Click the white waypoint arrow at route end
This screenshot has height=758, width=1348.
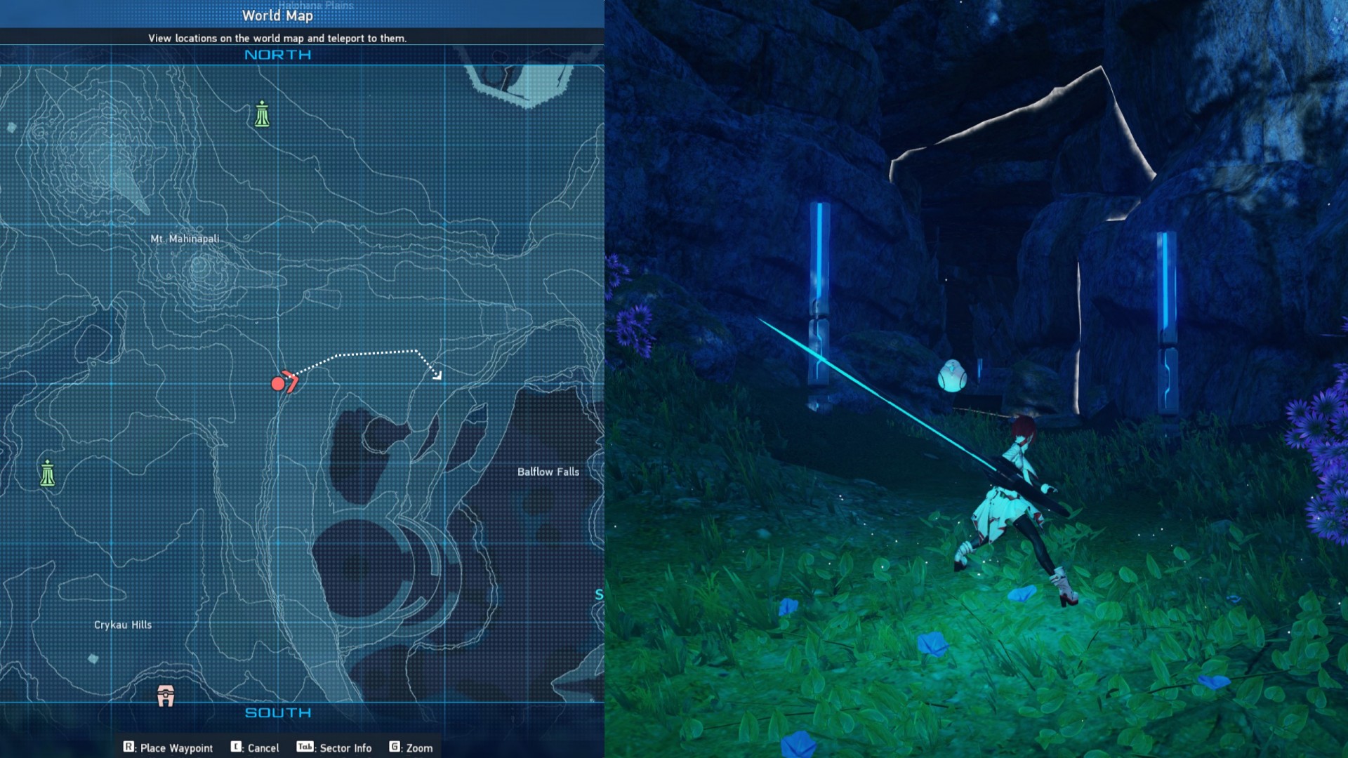tap(437, 375)
